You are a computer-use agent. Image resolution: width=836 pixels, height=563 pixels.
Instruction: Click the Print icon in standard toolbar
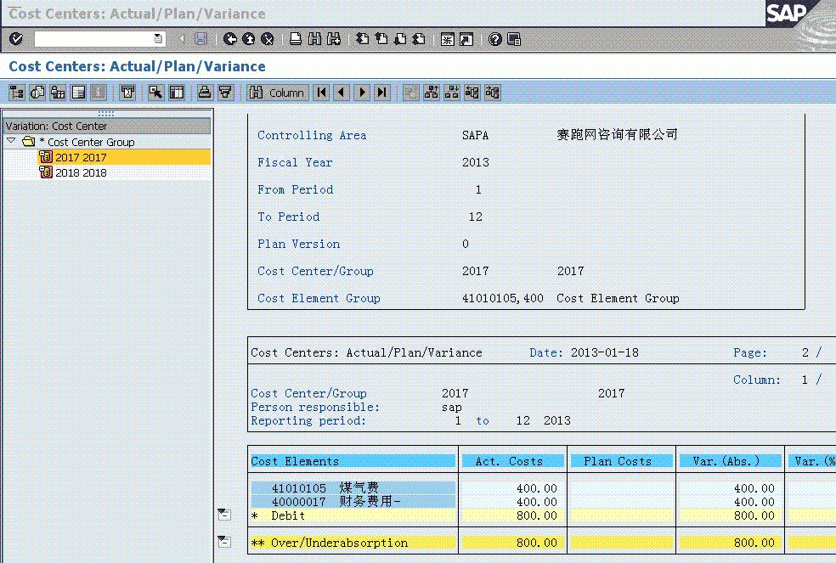click(x=296, y=39)
